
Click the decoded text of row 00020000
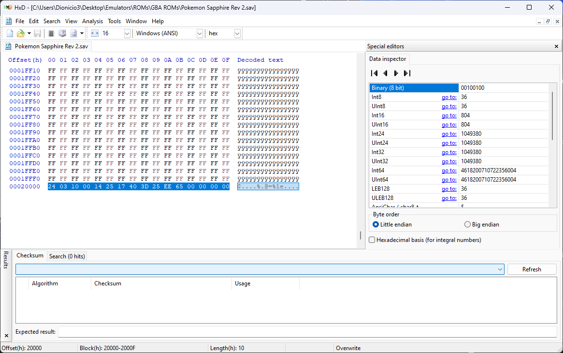(268, 186)
